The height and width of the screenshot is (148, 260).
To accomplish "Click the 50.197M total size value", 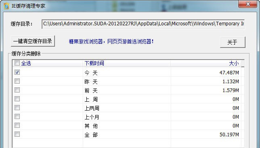I will pyautogui.click(x=229, y=135).
